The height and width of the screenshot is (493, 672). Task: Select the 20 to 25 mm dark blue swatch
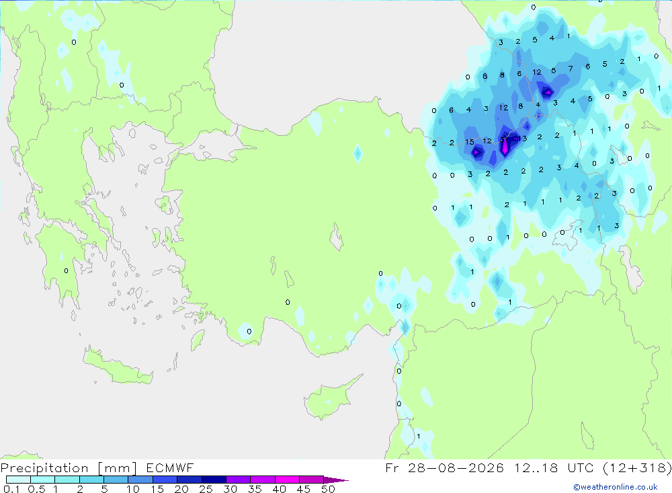190,480
